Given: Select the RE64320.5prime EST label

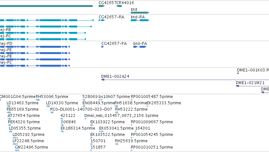Looking at the screenshot, I should [24, 122].
